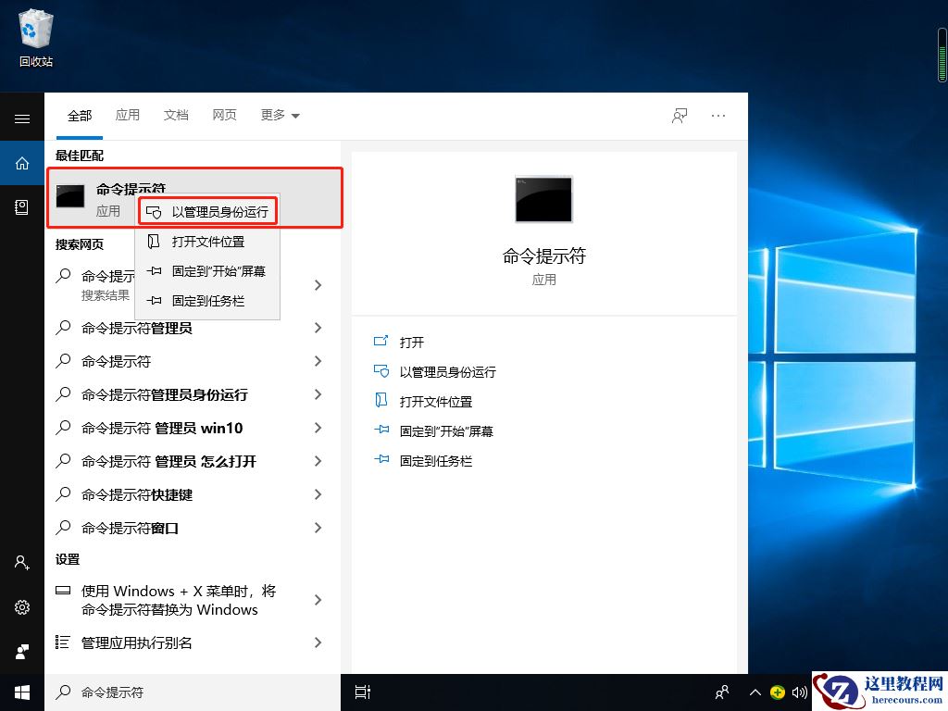Viewport: 948px width, 711px height.
Task: Click the feedback icon at top right
Action: click(x=679, y=115)
